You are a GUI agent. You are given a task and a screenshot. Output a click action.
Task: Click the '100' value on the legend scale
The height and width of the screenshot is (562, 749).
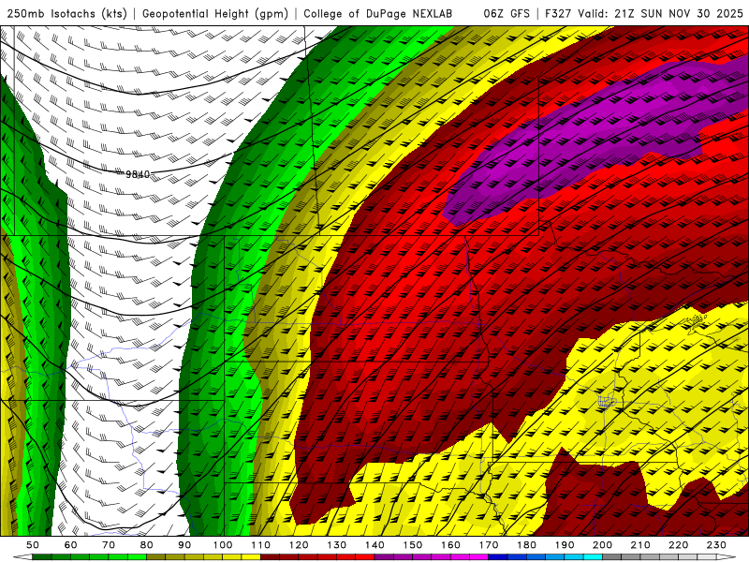(x=223, y=545)
